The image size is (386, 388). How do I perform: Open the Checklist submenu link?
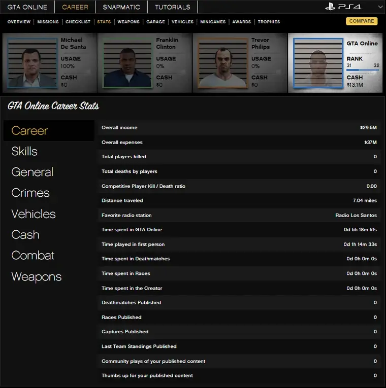78,22
